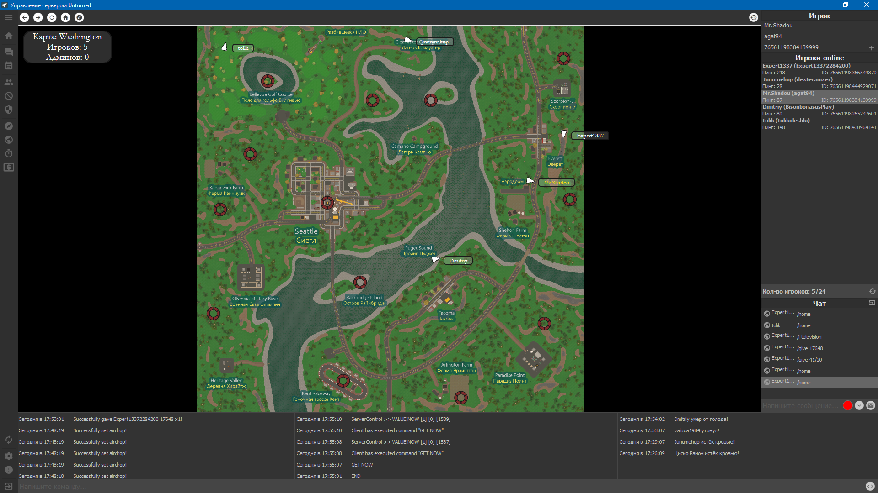Open the hamburger menu in the sidebar
Viewport: 878px width, 493px height.
pos(9,17)
